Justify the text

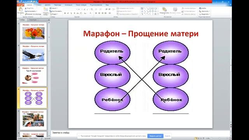(105, 13)
